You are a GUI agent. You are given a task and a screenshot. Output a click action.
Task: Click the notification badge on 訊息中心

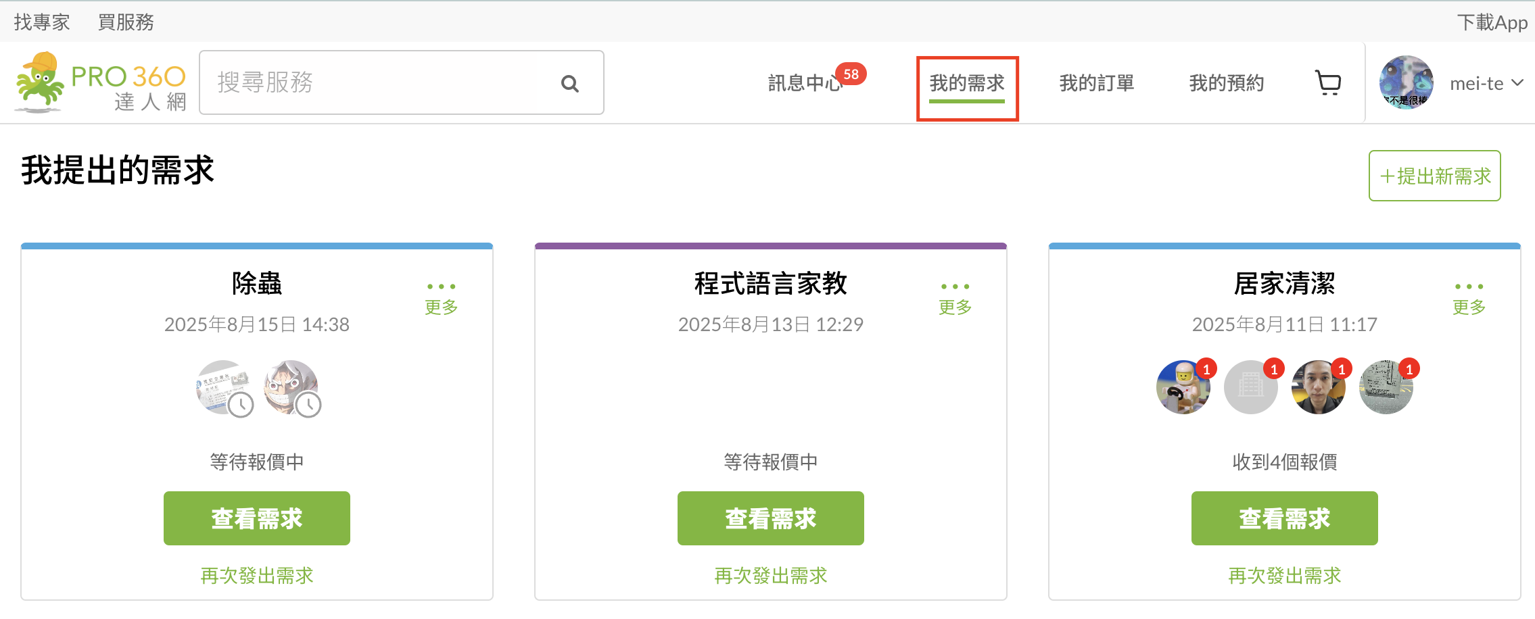click(853, 74)
